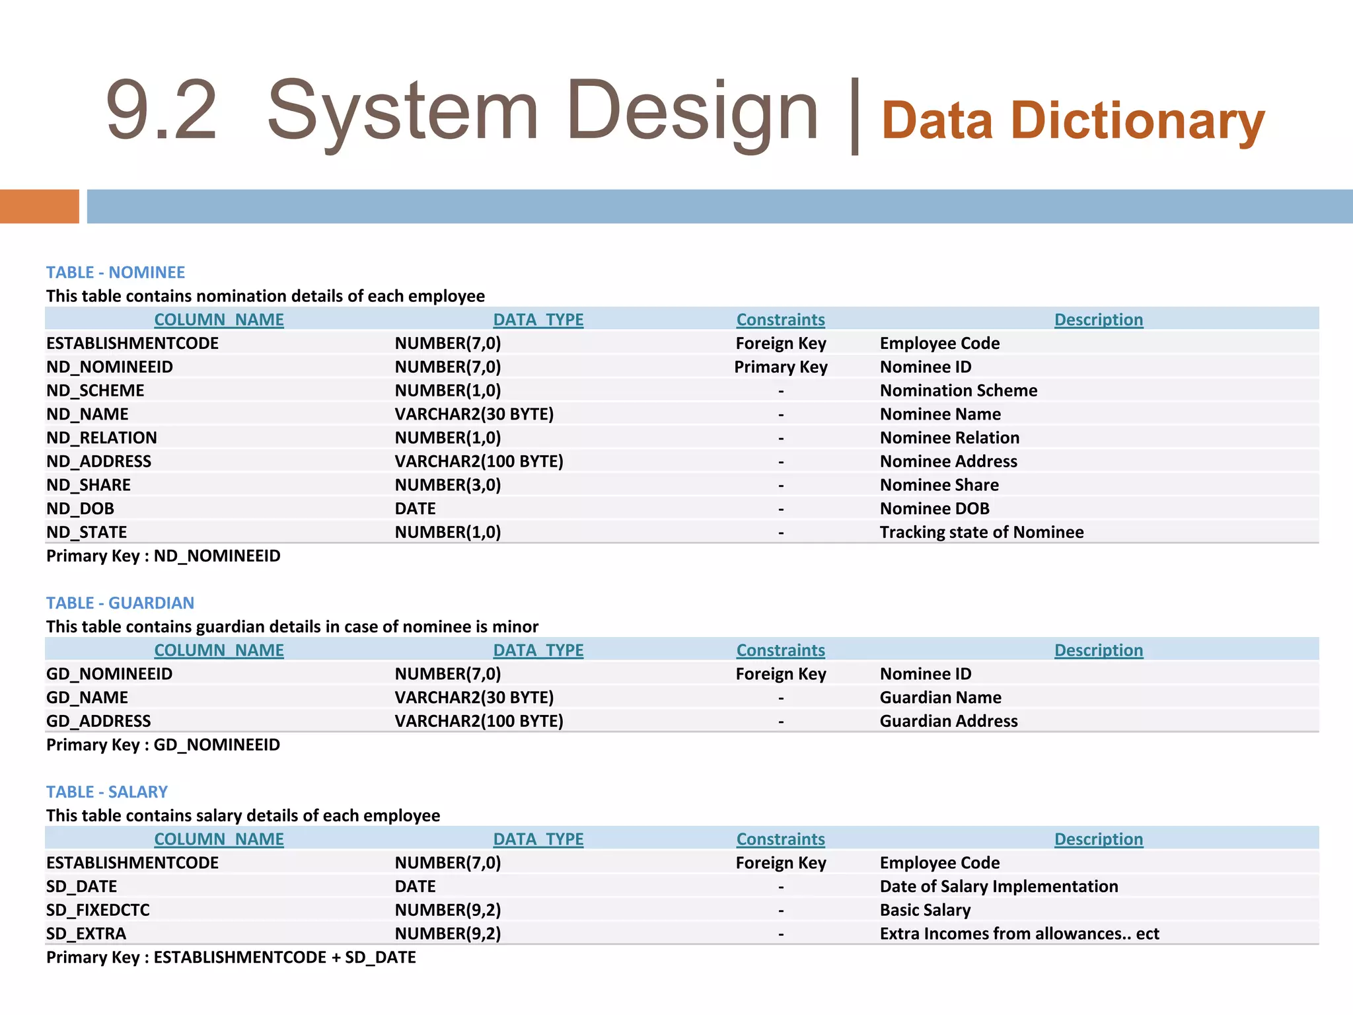This screenshot has height=1015, width=1353.
Task: Click the SD_FIXEDCTC column name cell
Action: pos(98,911)
